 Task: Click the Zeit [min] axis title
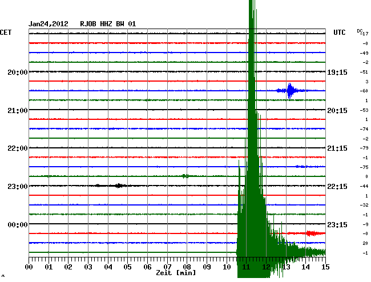click(x=176, y=273)
